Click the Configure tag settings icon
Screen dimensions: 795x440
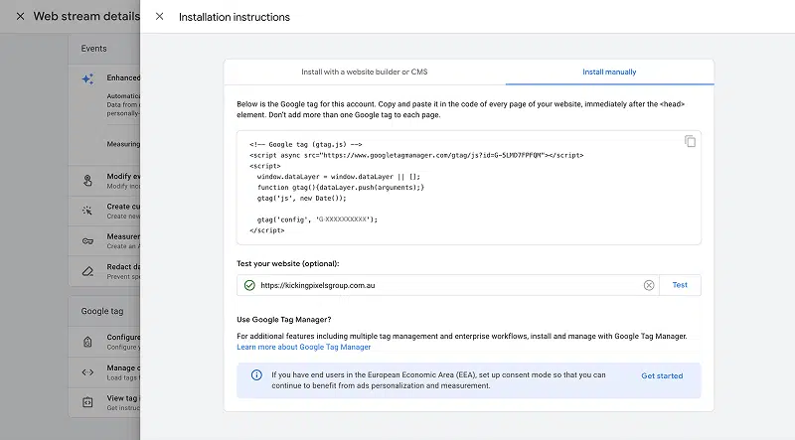87,342
